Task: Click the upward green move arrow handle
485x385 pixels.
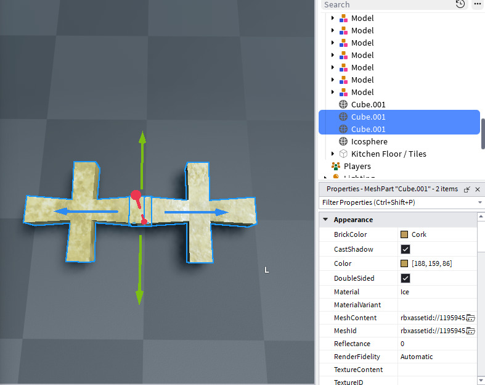Action: pyautogui.click(x=142, y=160)
